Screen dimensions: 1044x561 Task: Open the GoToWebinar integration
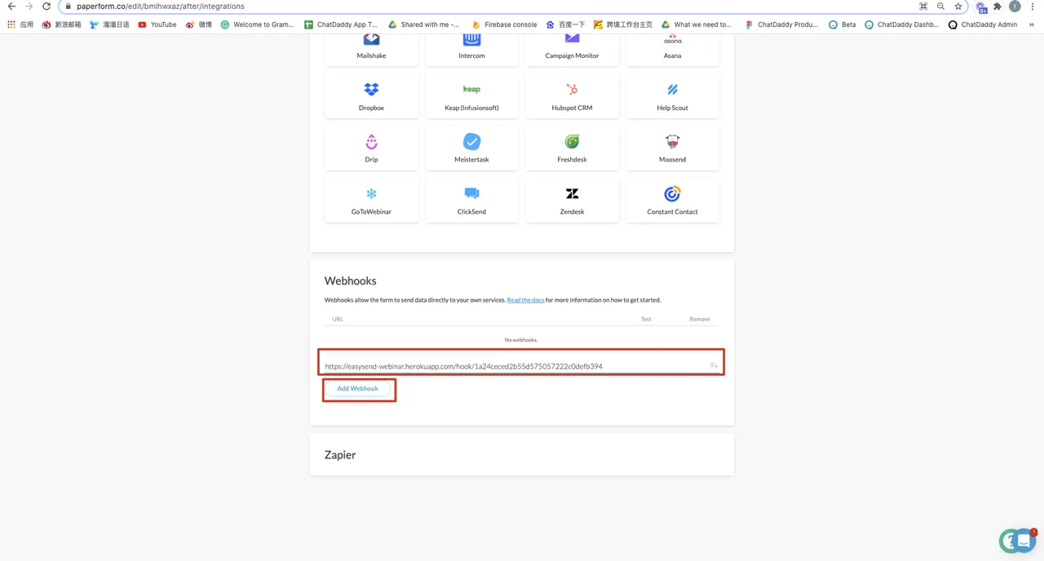click(x=371, y=201)
